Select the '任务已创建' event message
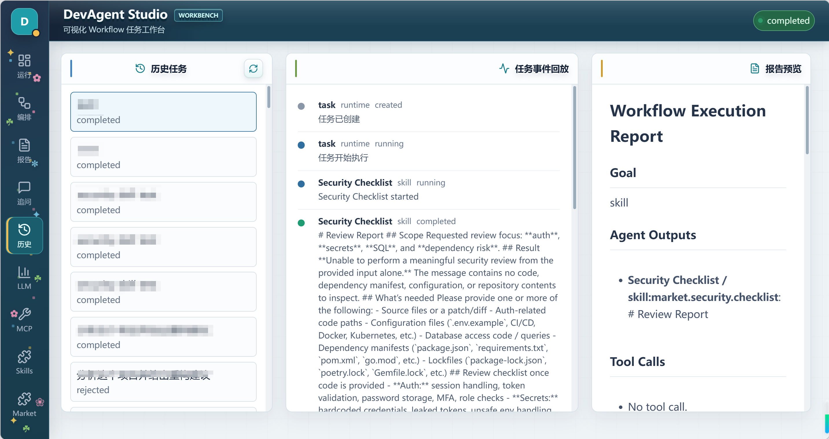The image size is (829, 439). 339,119
